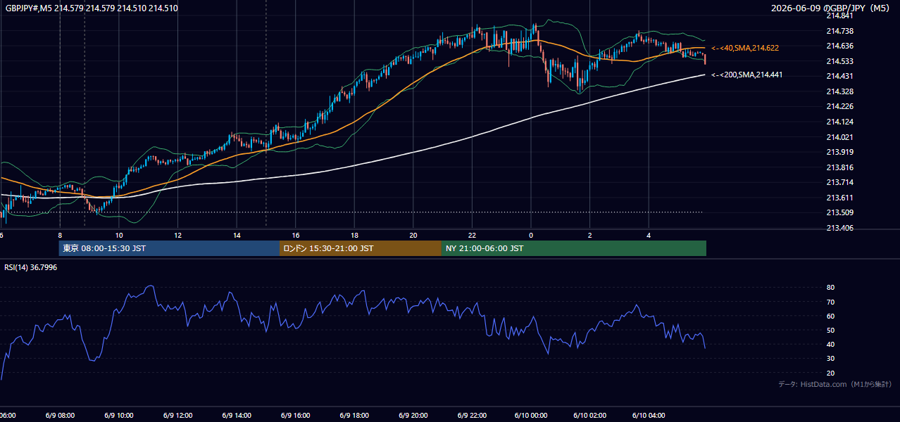This screenshot has height=422, width=900.
Task: Click price axis value 213.509
Action: pyautogui.click(x=839, y=213)
